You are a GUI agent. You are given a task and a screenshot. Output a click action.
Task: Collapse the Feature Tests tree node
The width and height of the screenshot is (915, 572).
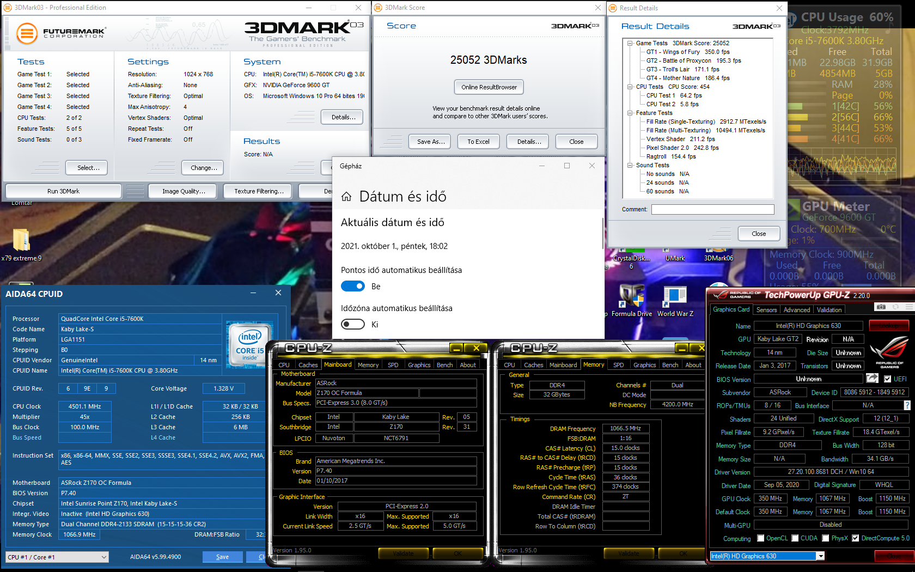(x=630, y=113)
